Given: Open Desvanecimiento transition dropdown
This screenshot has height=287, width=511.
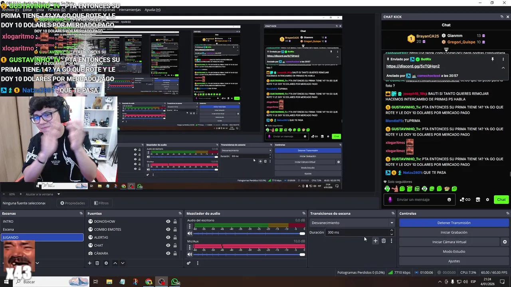Looking at the screenshot, I should coord(352,223).
